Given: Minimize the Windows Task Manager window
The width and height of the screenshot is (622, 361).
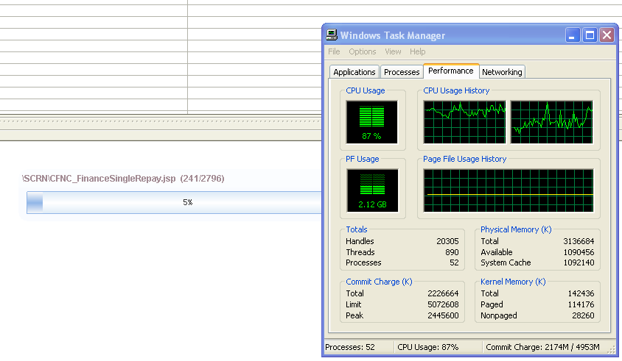Looking at the screenshot, I should tap(573, 35).
